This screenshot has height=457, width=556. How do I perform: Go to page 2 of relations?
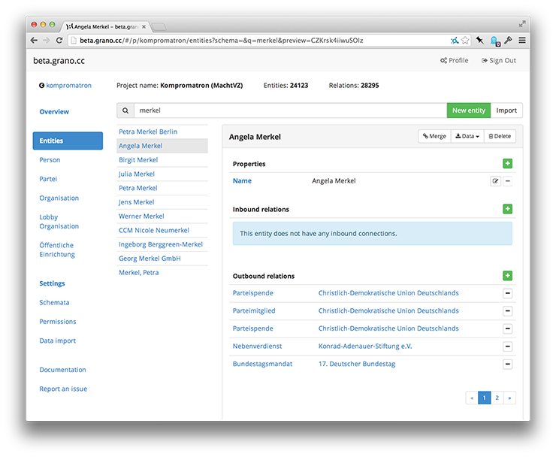coord(497,398)
